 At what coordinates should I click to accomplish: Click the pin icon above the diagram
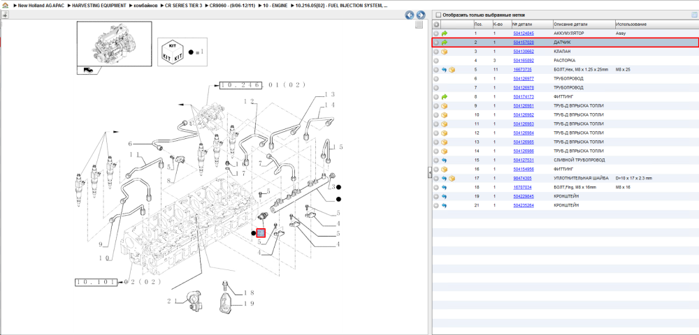tap(4, 15)
